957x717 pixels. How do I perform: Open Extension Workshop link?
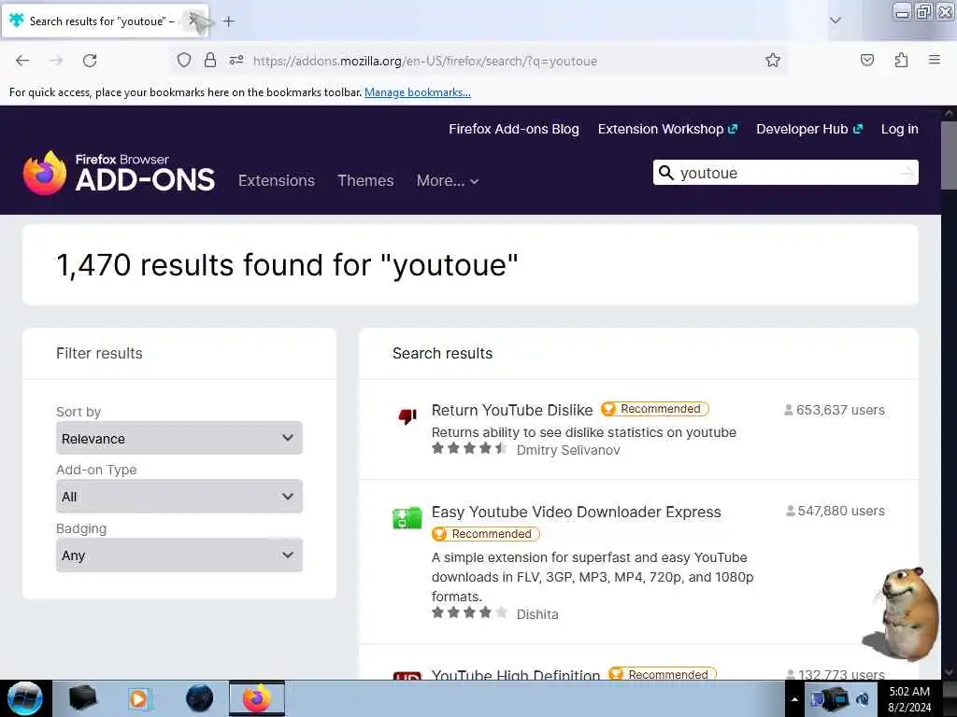point(667,129)
